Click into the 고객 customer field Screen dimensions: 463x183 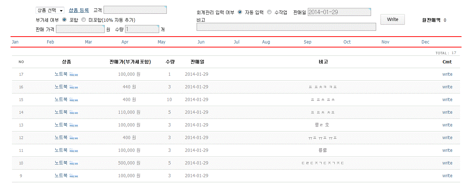135,10
